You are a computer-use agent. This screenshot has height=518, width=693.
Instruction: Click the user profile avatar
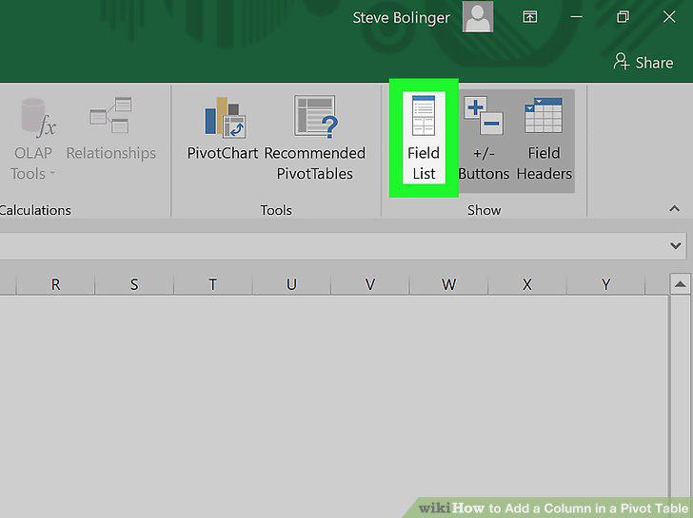477,17
